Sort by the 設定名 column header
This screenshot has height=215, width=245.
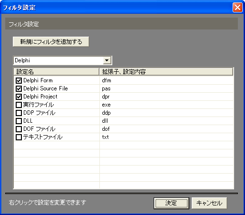click(57, 72)
